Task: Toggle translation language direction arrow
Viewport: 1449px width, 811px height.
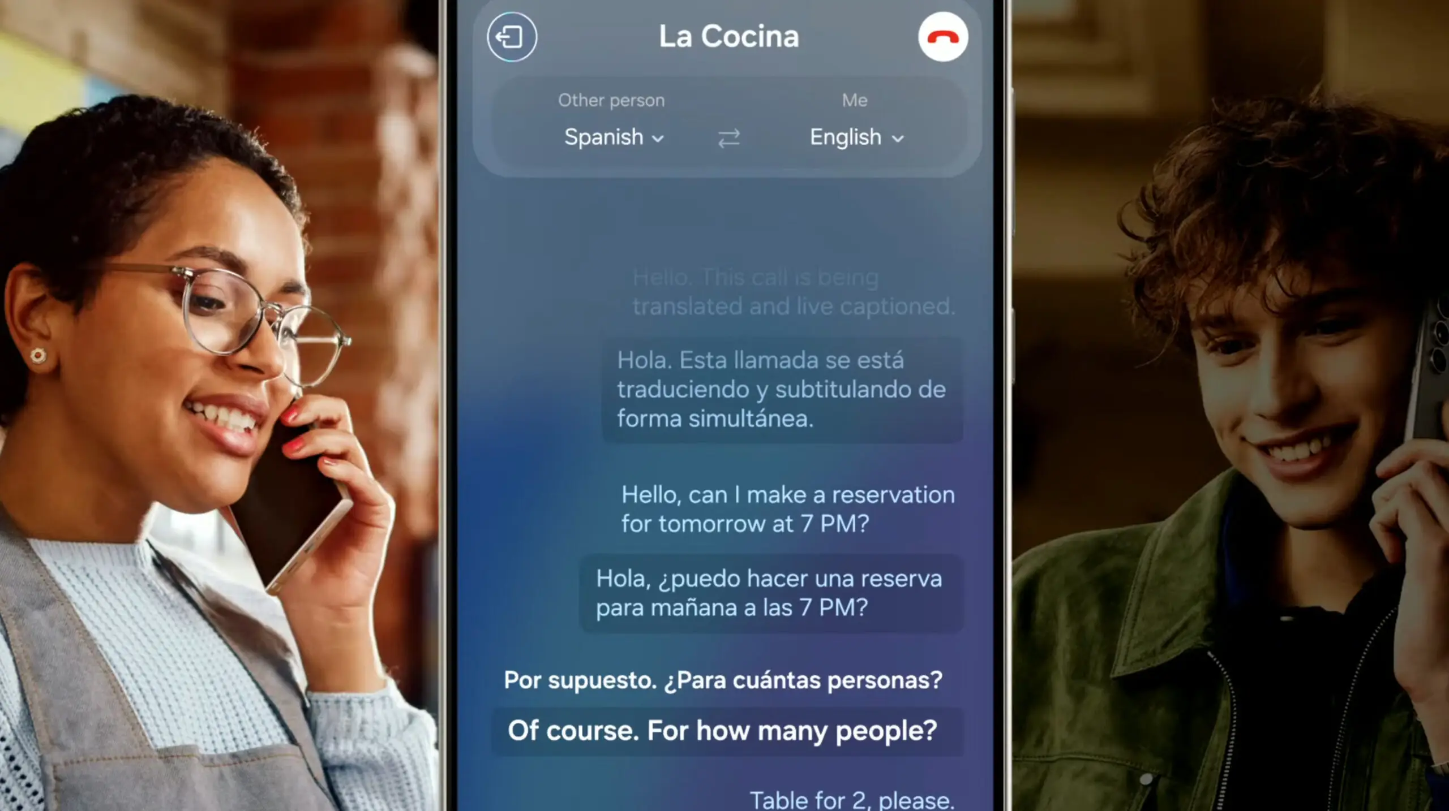Action: click(x=727, y=137)
